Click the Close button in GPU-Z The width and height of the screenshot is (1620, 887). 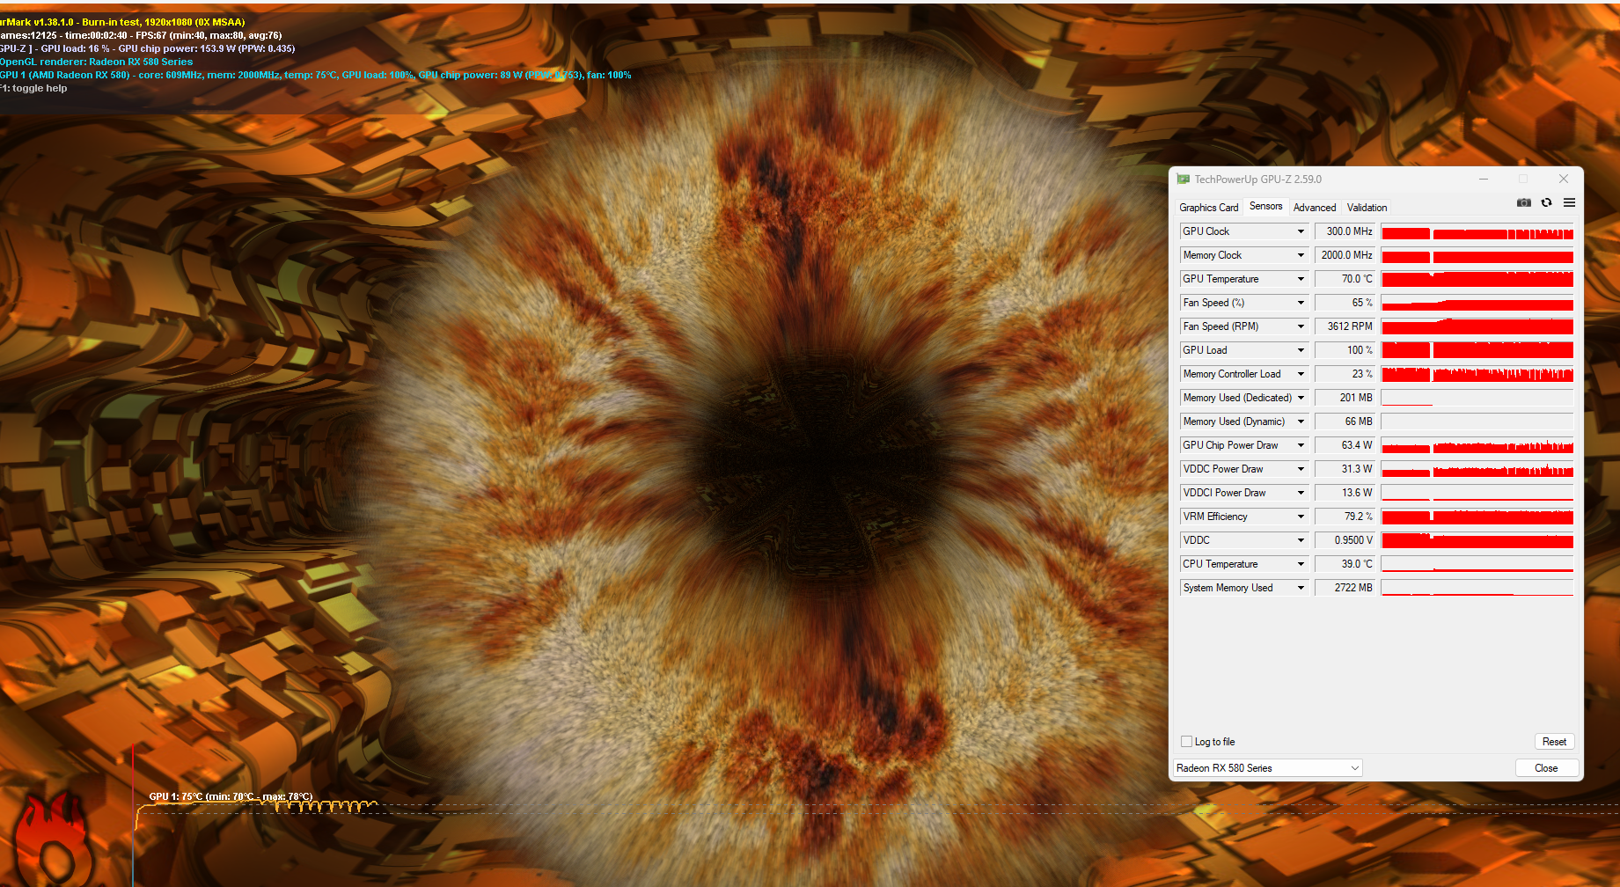[x=1546, y=768]
